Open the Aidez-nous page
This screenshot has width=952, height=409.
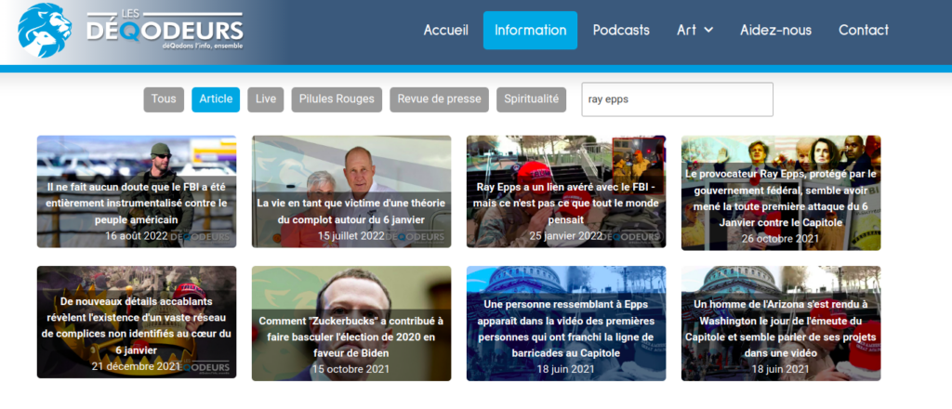[x=775, y=31]
